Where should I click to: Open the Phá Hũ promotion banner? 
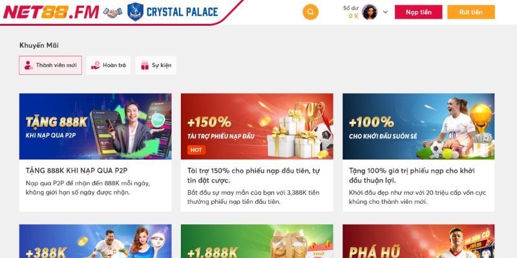click(418, 241)
